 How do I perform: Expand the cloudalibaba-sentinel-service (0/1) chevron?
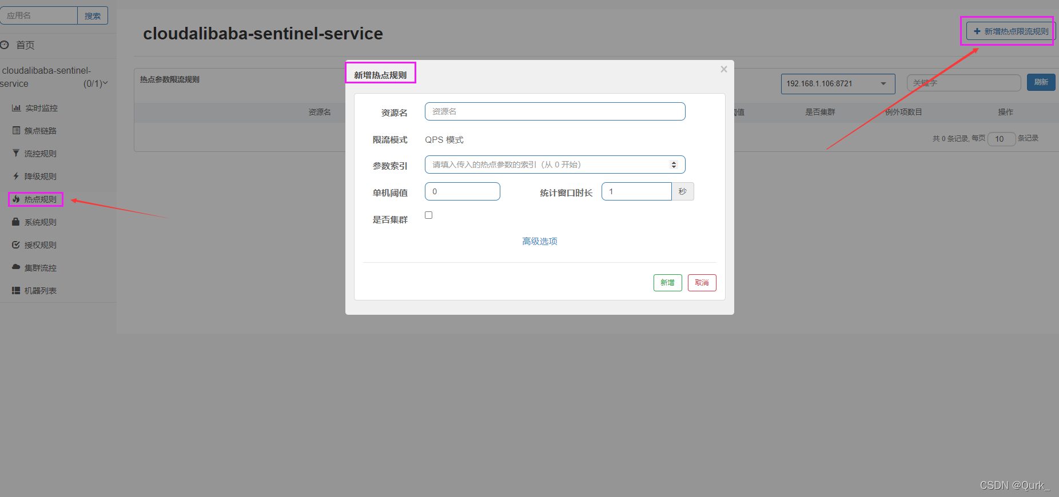(x=105, y=83)
